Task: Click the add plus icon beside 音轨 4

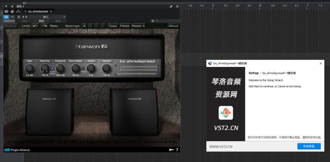Action: (x=12, y=6)
